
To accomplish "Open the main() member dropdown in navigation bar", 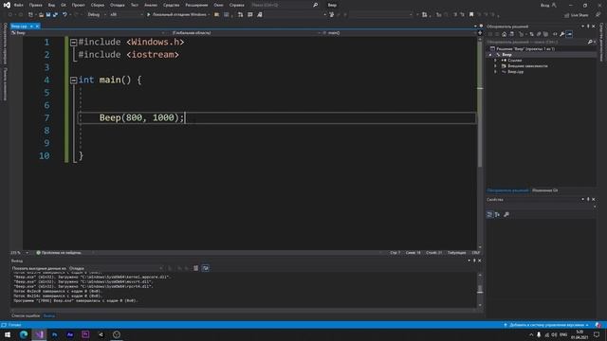I will point(398,33).
